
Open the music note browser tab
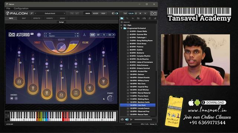click(x=149, y=18)
